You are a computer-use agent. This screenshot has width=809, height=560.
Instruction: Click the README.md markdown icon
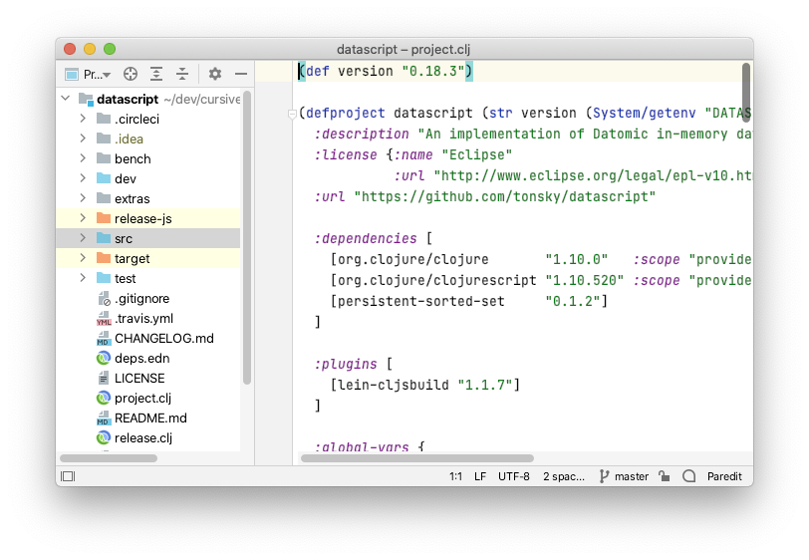tap(104, 419)
